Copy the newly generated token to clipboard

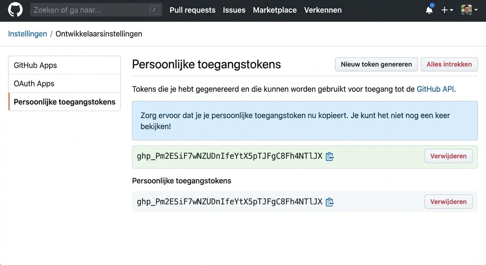329,156
